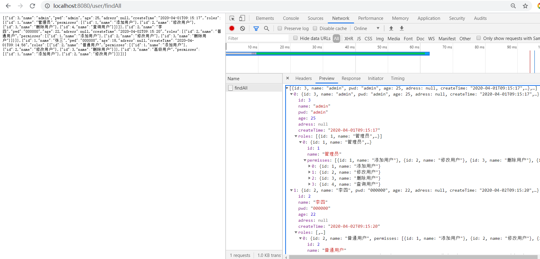
Task: Enable Preserve log checkbox
Action: (280, 28)
